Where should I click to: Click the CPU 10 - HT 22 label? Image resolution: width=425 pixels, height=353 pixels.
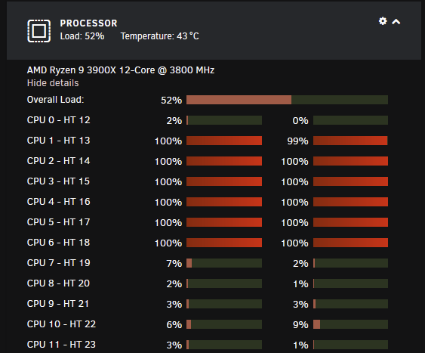tap(62, 324)
